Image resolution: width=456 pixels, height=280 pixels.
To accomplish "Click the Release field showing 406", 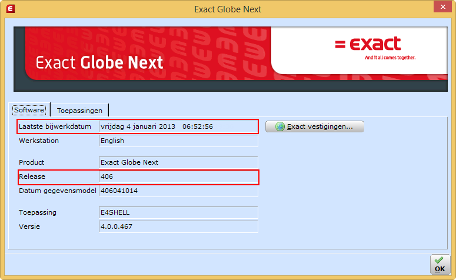I will click(x=178, y=177).
